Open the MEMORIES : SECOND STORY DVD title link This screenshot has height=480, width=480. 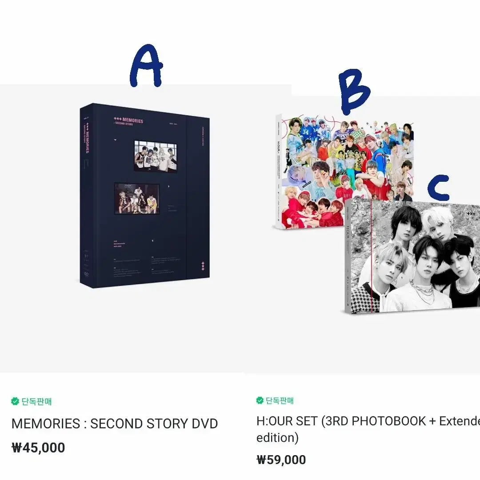(x=115, y=424)
